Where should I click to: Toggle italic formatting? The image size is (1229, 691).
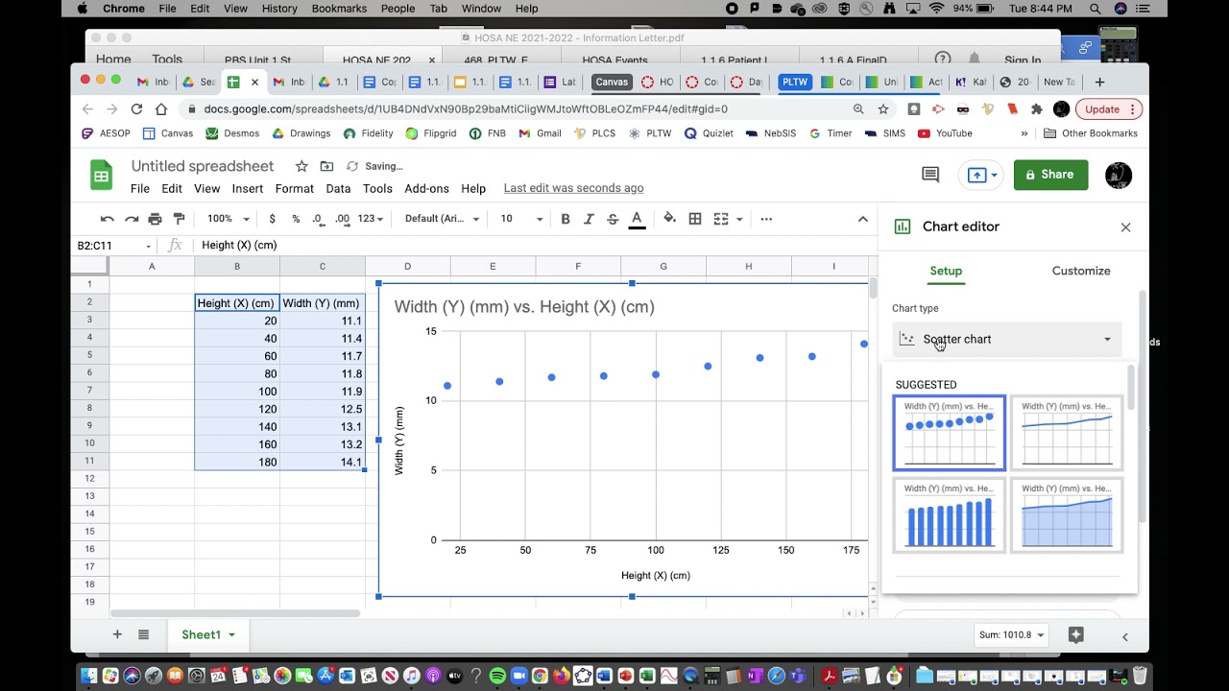(x=589, y=219)
